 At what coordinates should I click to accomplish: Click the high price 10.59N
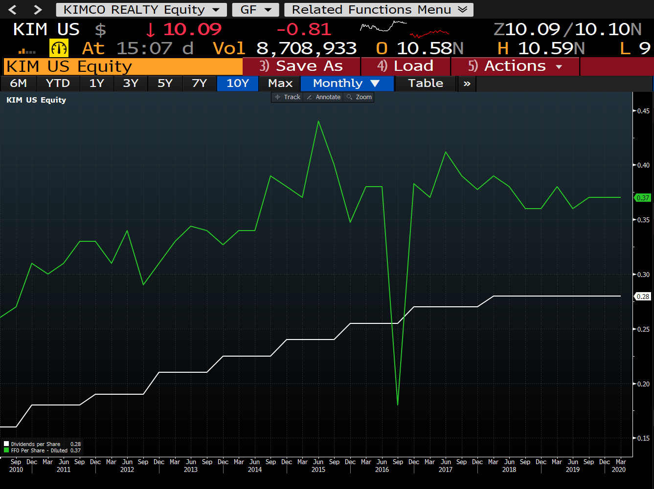tap(551, 48)
